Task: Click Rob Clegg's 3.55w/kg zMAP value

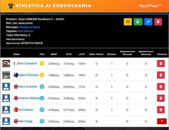Action: tap(54, 122)
